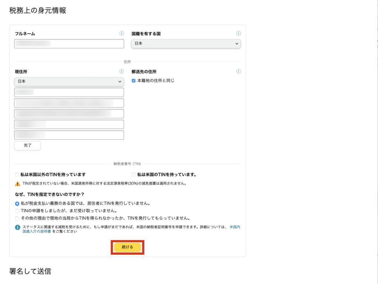
Task: Click the info icon beside 国籍を有する国
Action: [x=238, y=34]
